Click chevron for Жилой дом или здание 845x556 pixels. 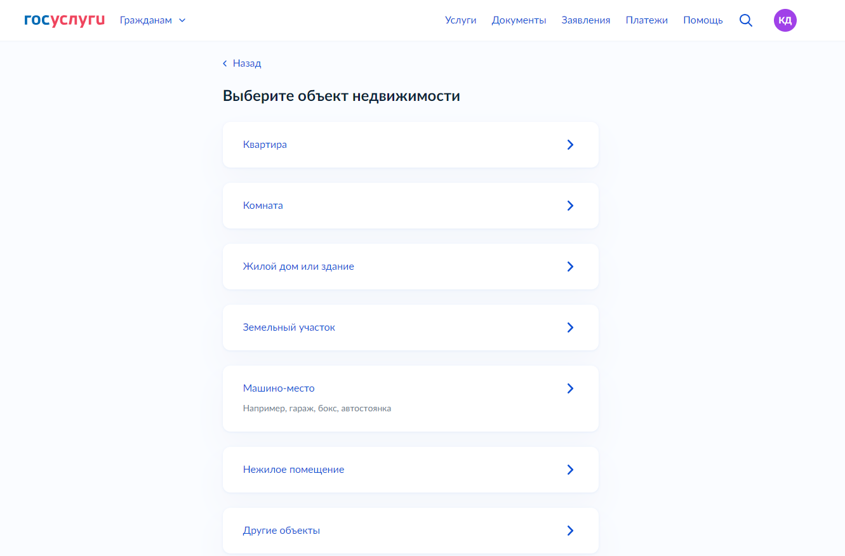569,267
